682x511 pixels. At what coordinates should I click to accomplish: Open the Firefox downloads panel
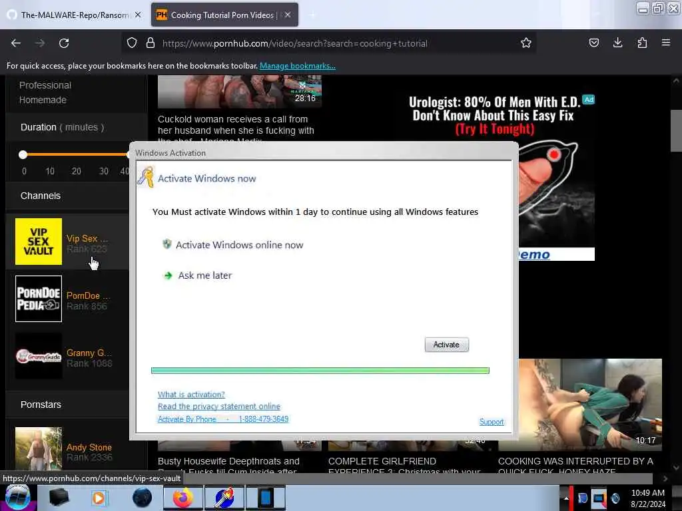coord(617,43)
